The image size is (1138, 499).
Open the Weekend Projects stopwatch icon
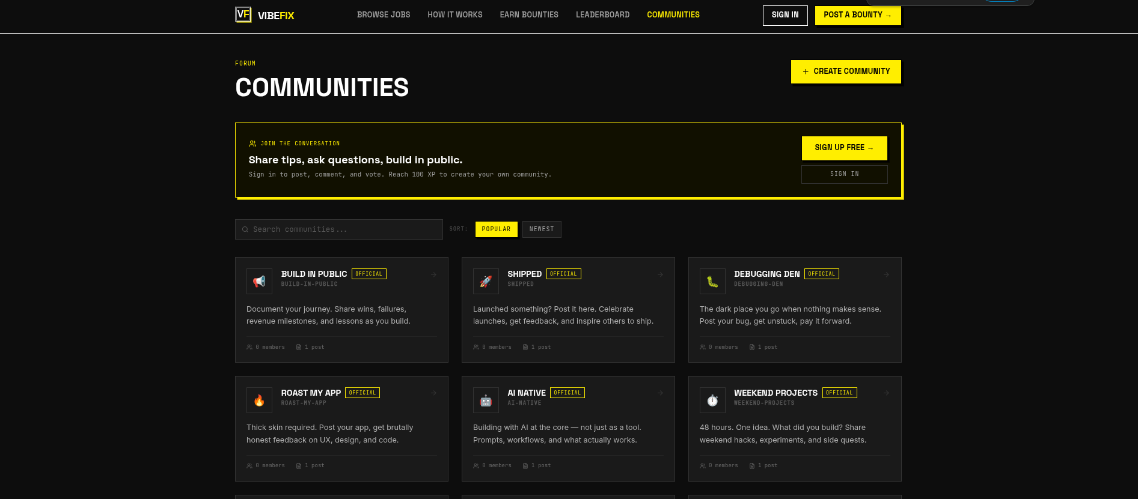pyautogui.click(x=712, y=400)
